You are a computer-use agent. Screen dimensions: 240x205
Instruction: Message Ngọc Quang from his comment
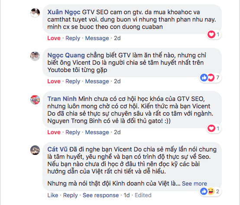97,81
